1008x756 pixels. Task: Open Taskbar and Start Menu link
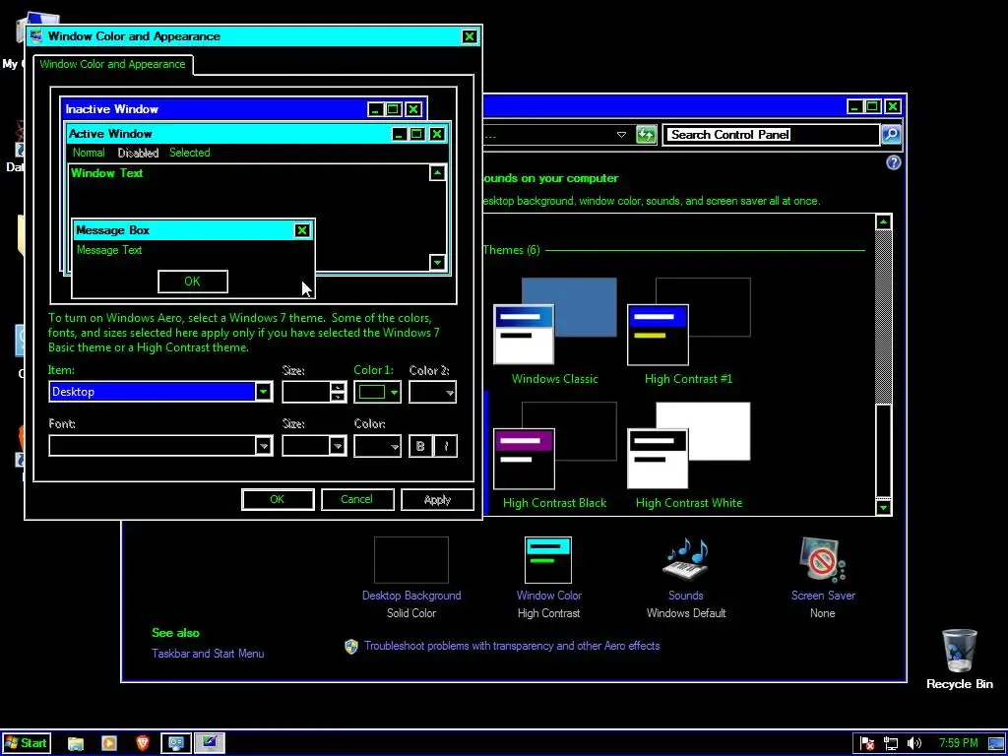(208, 654)
